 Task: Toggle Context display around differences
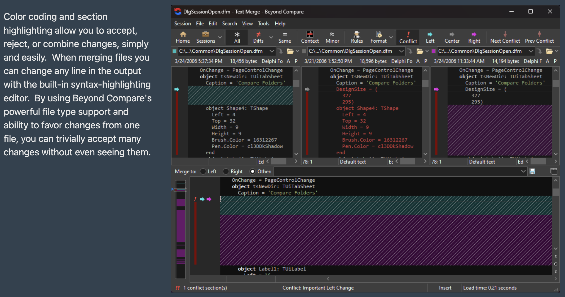pyautogui.click(x=310, y=37)
